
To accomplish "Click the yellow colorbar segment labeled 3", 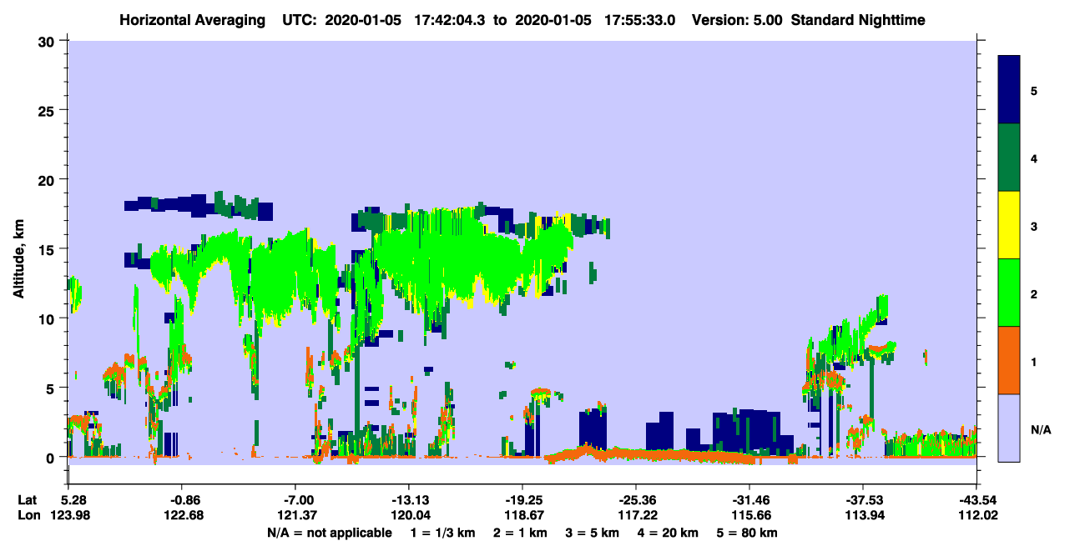I will pyautogui.click(x=1008, y=225).
